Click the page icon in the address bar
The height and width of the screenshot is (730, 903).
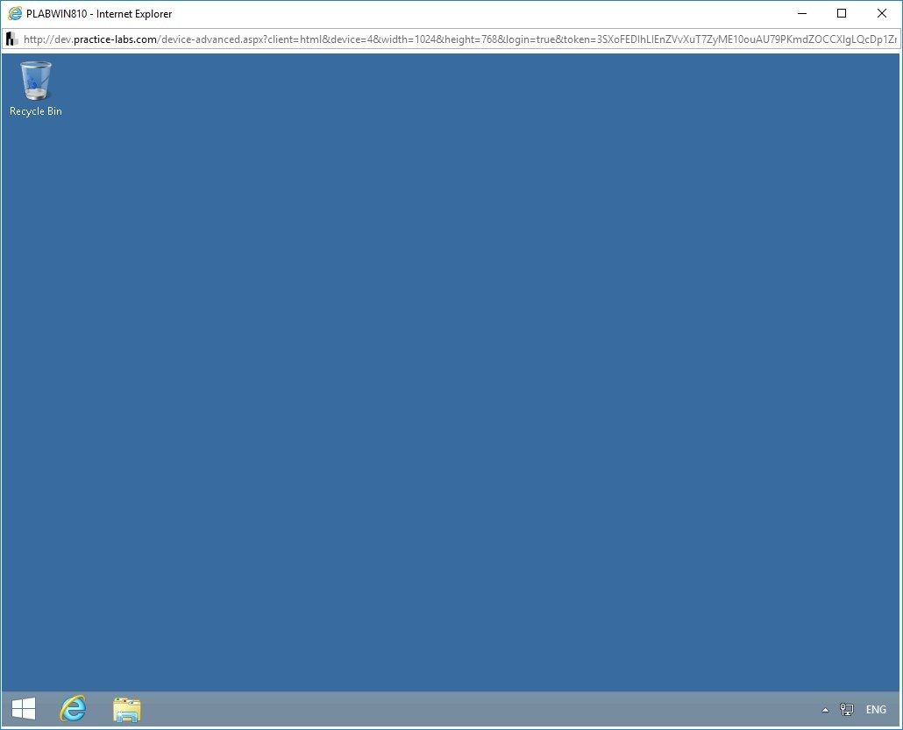tap(11, 39)
